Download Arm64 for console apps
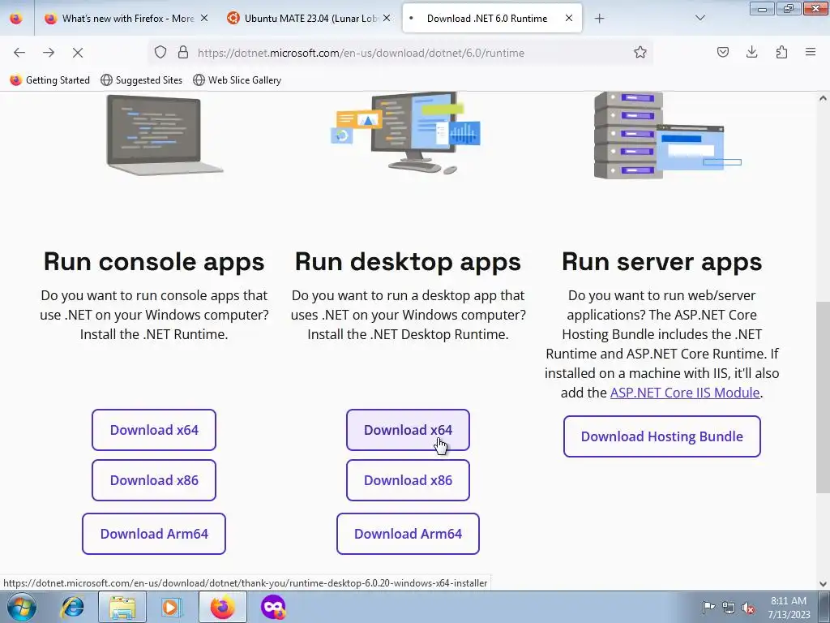 (x=154, y=534)
